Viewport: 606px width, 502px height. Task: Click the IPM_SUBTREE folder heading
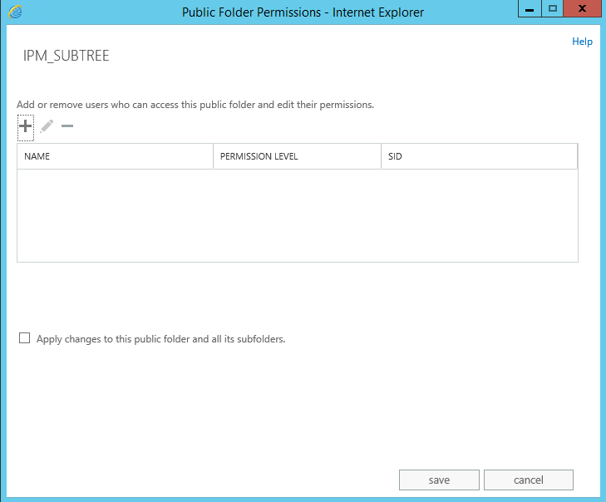coord(67,56)
